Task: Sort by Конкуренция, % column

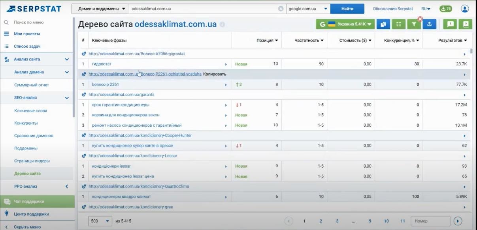Action: click(402, 40)
